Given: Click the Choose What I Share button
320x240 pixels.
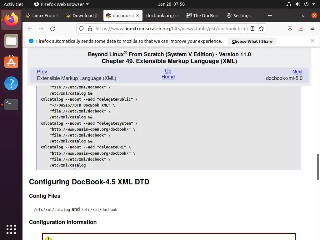Looking at the screenshot, I should point(252,42).
